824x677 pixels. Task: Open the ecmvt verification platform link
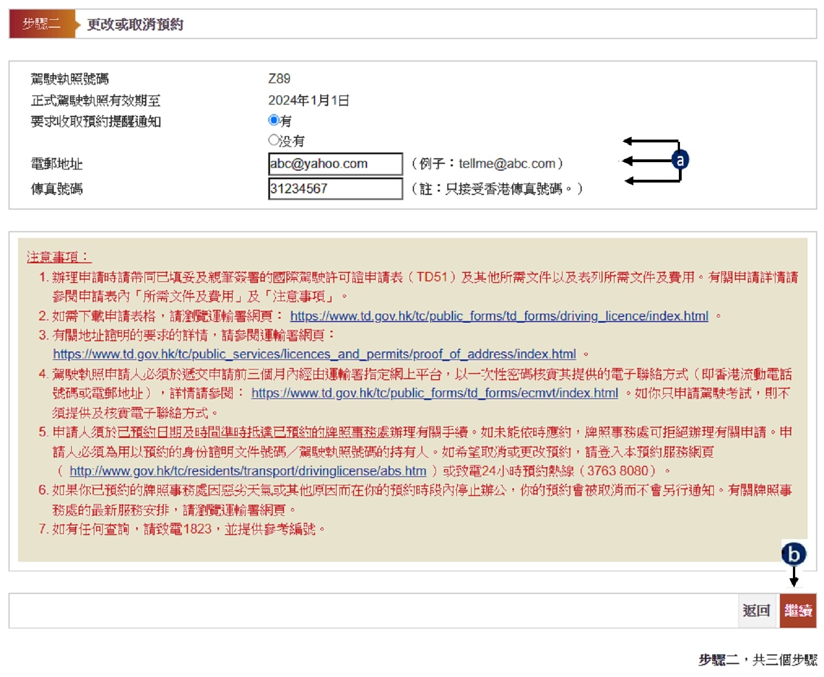tap(434, 393)
